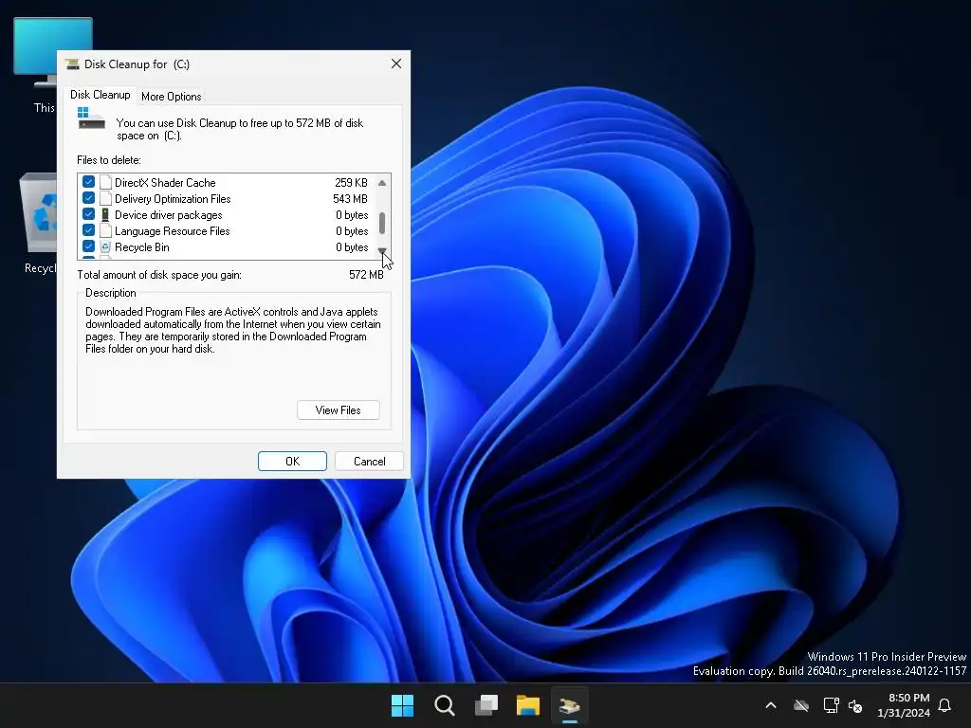Screen dimensions: 971x728
Task: Click the 259 KB size value
Action: pos(351,183)
